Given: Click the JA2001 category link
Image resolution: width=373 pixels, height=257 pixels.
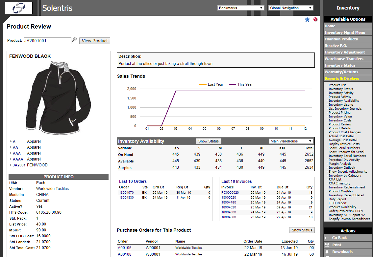Looking at the screenshot, I should 19,165.
